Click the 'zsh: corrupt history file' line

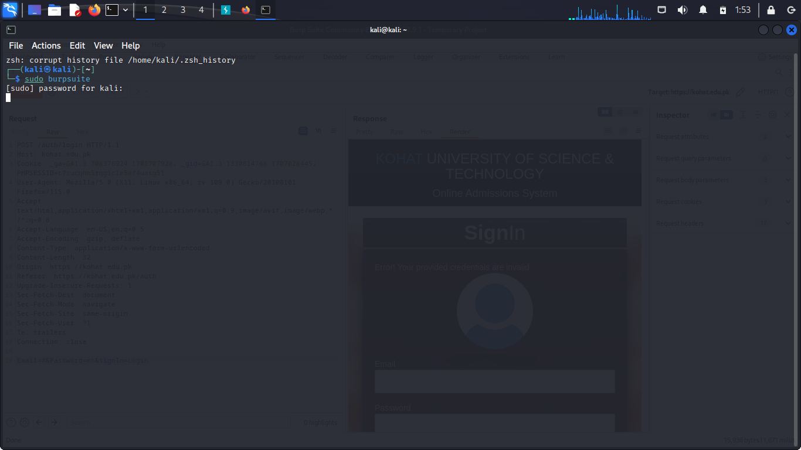[121, 60]
